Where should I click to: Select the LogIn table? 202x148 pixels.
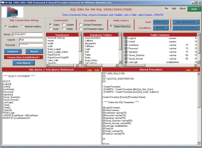click(88, 49)
